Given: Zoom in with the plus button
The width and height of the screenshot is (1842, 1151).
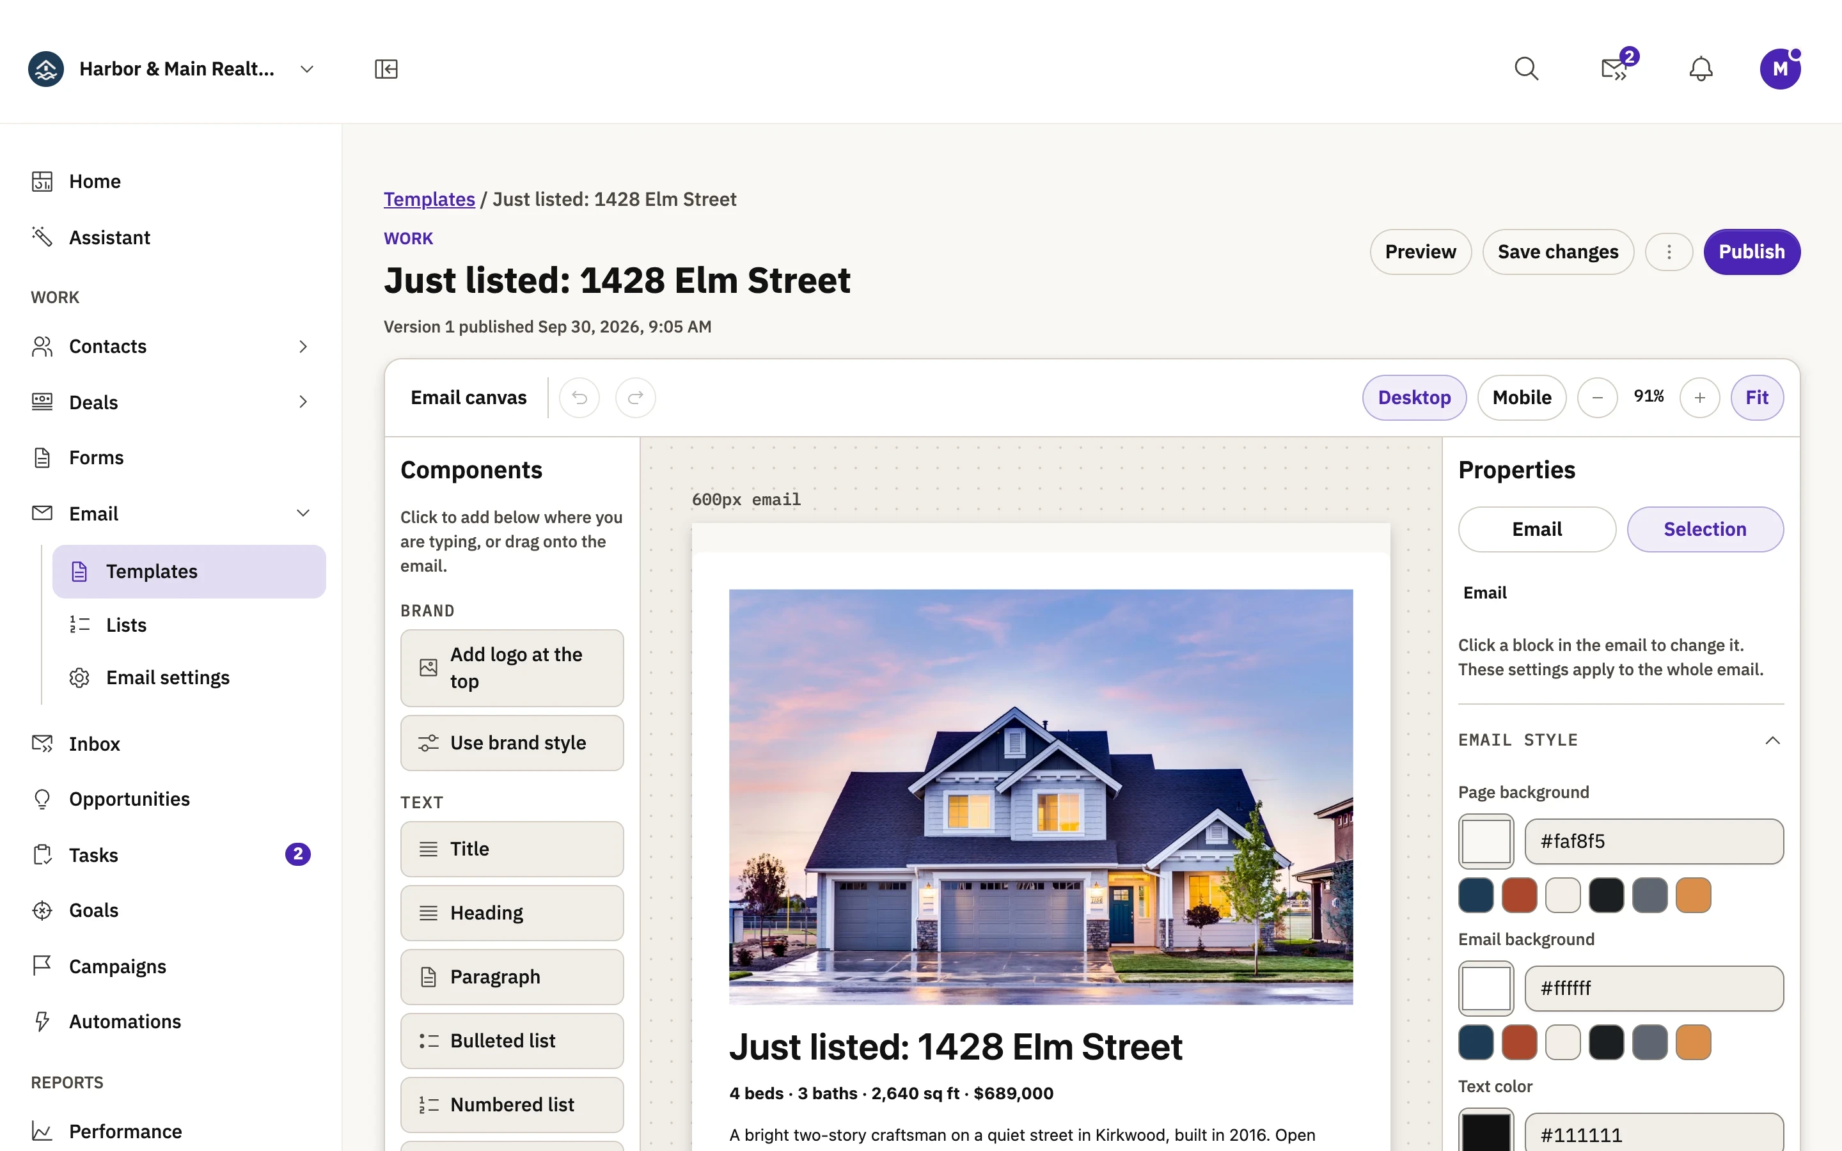Looking at the screenshot, I should click(x=1699, y=397).
